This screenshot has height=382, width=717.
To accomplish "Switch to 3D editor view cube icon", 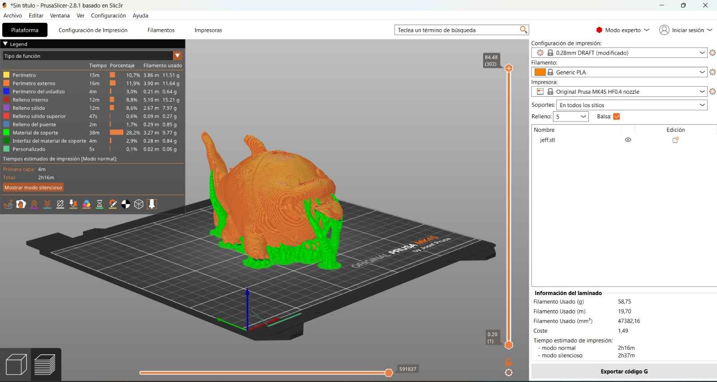I will (16, 364).
